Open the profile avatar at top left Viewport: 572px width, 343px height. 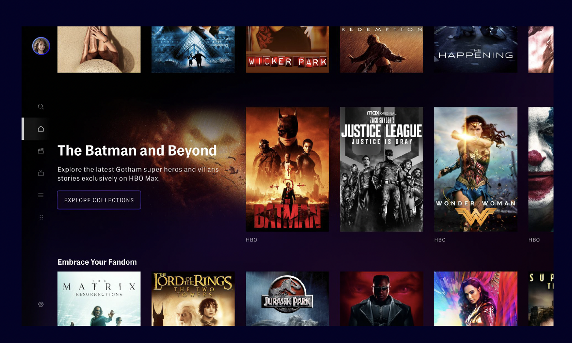tap(41, 46)
